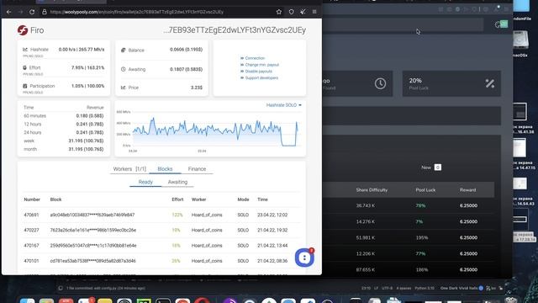Viewport: 538px width, 303px height.
Task: Click the lock icon in the address bar
Action: tap(45, 12)
